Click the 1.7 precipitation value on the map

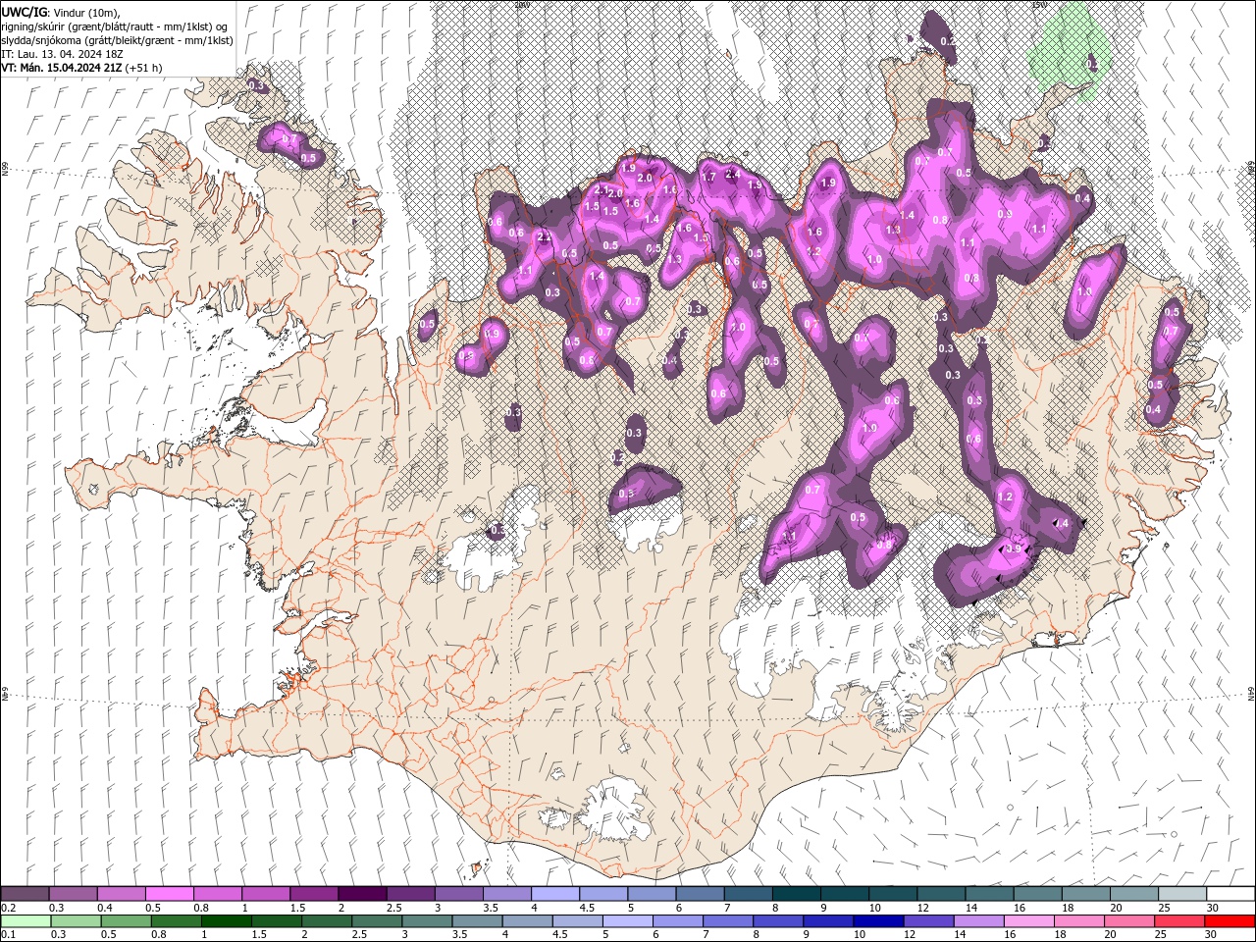point(708,178)
